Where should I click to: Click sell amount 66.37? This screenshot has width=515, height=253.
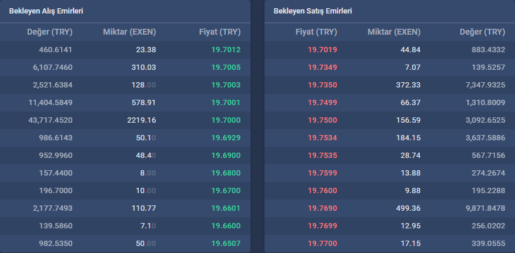point(410,103)
